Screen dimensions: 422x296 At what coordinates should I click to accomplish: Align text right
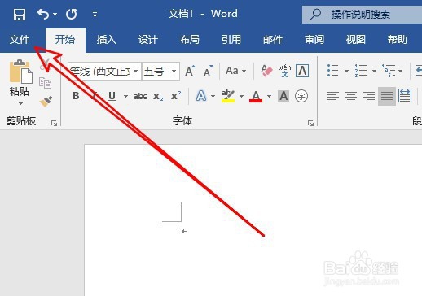[x=369, y=96]
